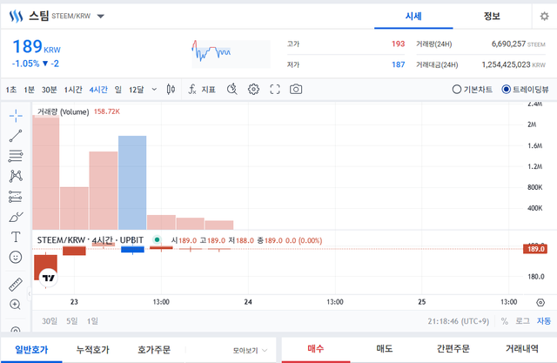Collapse the drawing toolbar side arrow
This screenshot has height=363, width=557.
click(x=30, y=293)
